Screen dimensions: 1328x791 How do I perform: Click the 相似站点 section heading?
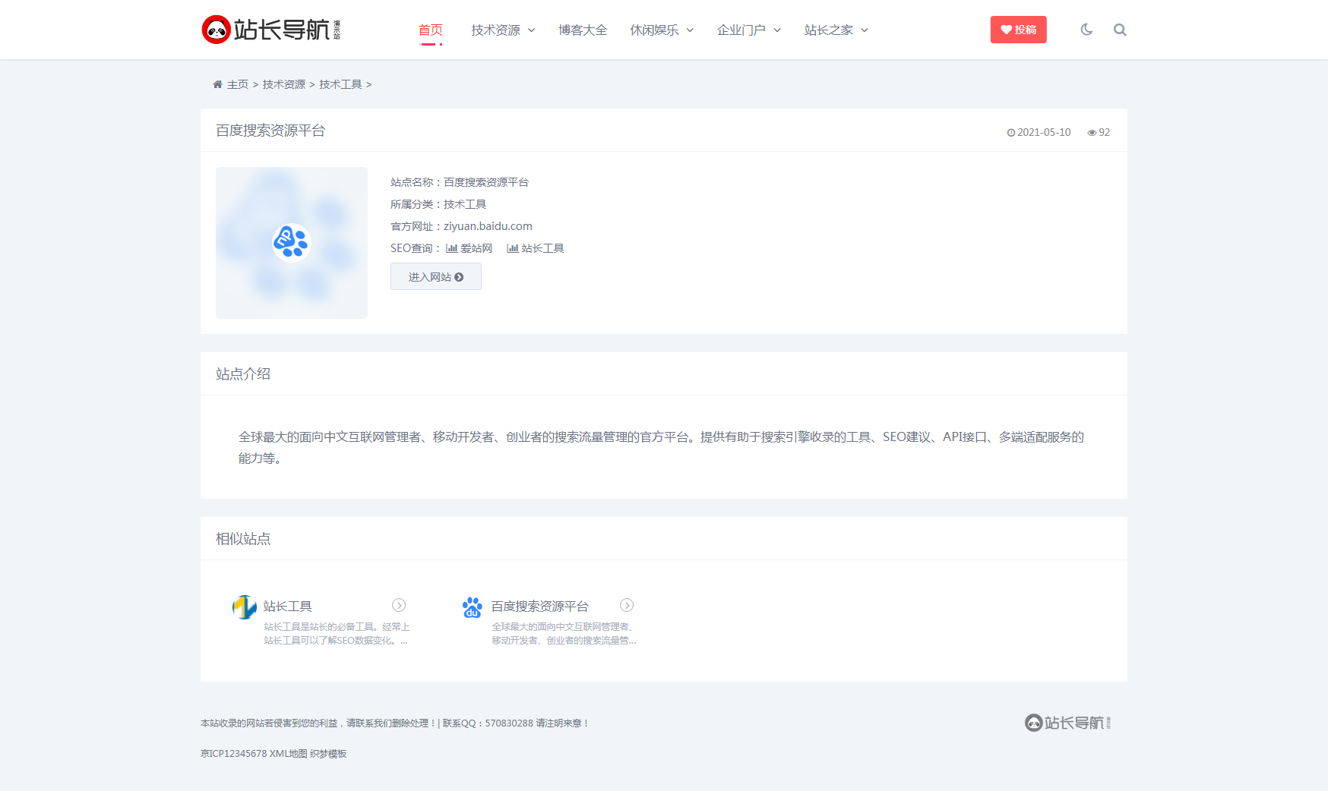[x=243, y=538]
